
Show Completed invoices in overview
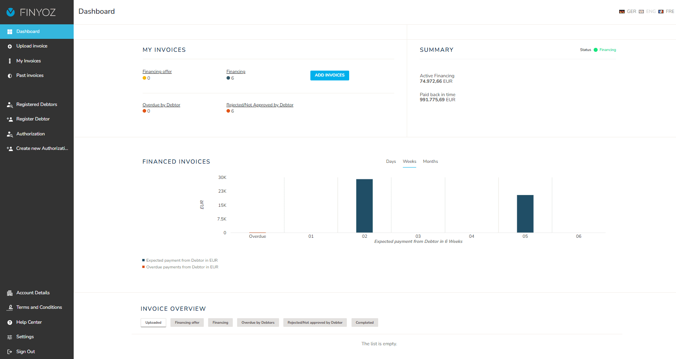point(364,323)
